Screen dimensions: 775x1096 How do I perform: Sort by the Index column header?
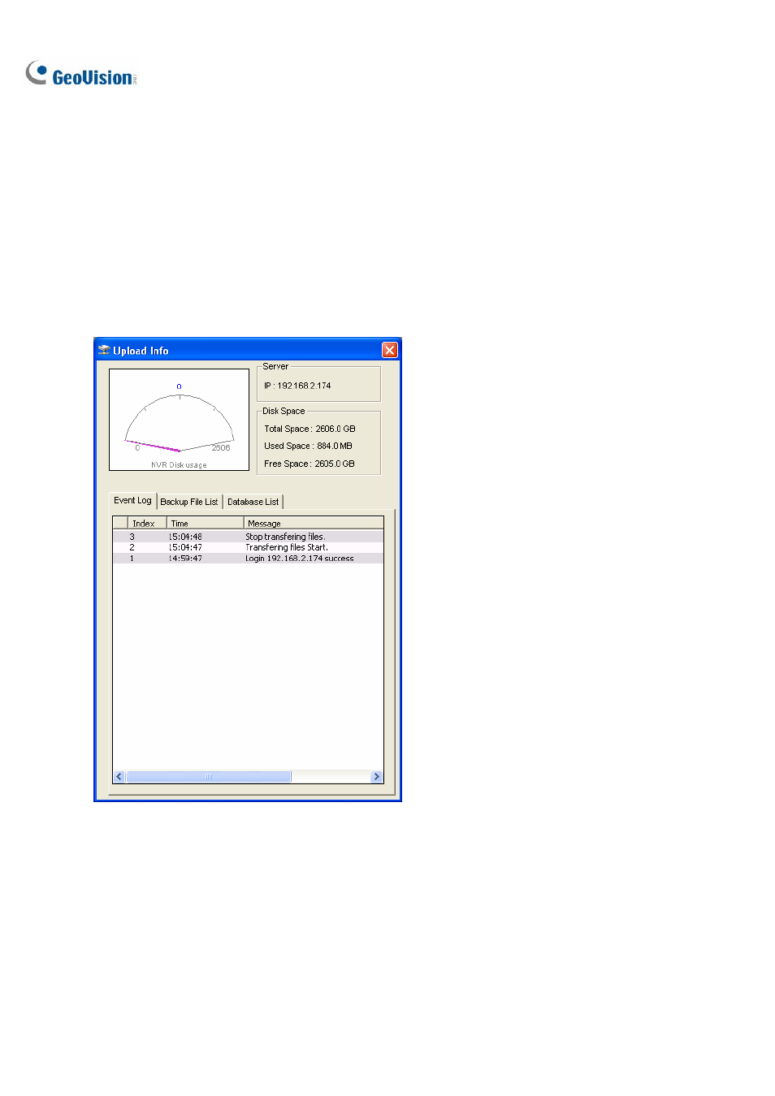pos(147,523)
